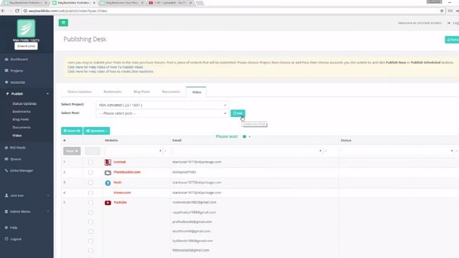The image size is (459, 258).
Task: Switch to the Documents tab
Action: click(171, 92)
